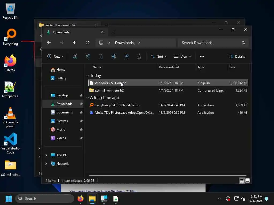The width and height of the screenshot is (274, 205).
Task: Add a new tab with plus button
Action: pyautogui.click(x=114, y=32)
